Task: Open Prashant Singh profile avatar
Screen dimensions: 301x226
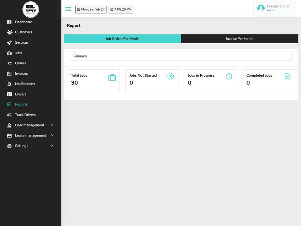Action: (x=261, y=8)
